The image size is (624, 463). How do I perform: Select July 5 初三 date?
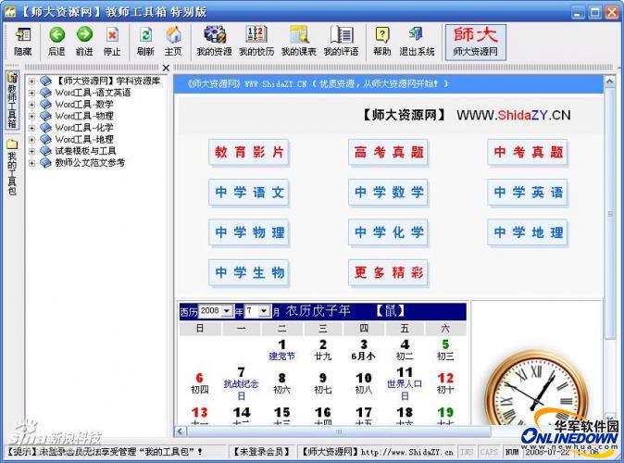click(x=445, y=350)
